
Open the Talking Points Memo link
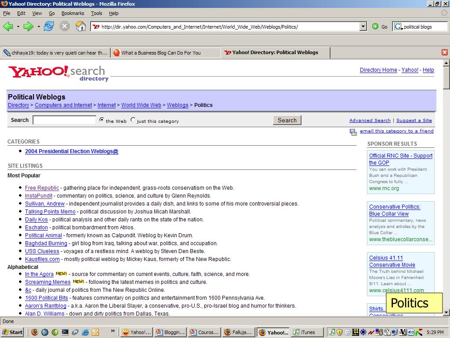point(50,212)
